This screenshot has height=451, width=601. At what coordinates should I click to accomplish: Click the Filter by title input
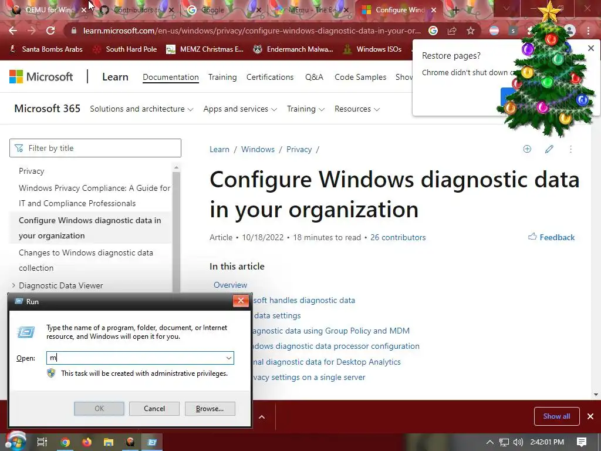[95, 148]
